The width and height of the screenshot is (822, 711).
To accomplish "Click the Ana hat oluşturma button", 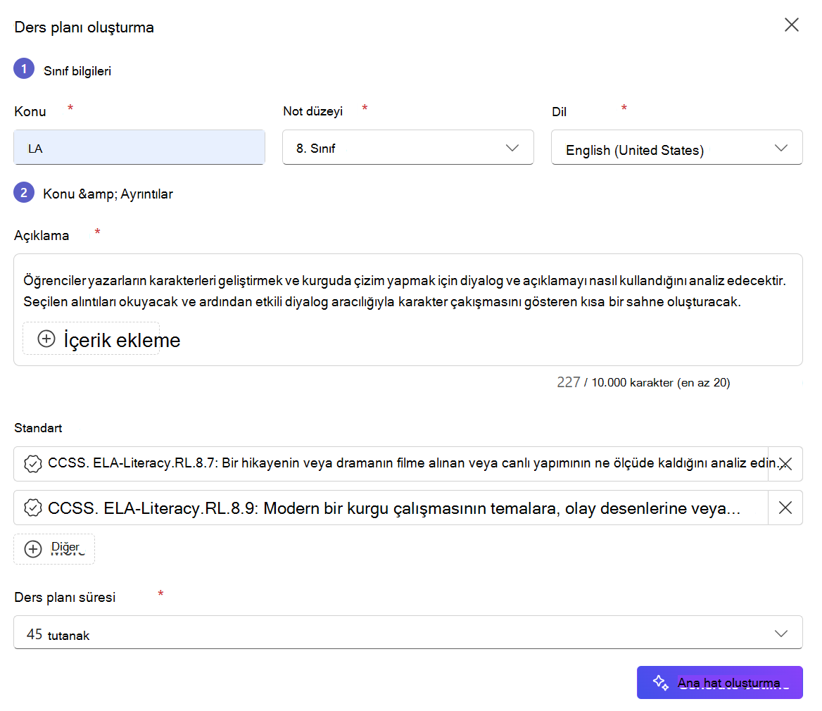I will coord(720,683).
